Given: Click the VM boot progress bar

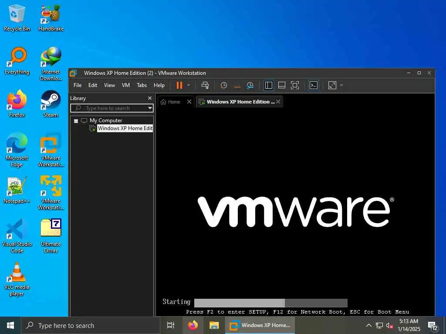Looking at the screenshot, I should click(271, 303).
